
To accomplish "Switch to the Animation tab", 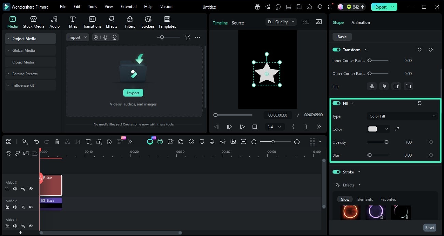I will click(361, 22).
